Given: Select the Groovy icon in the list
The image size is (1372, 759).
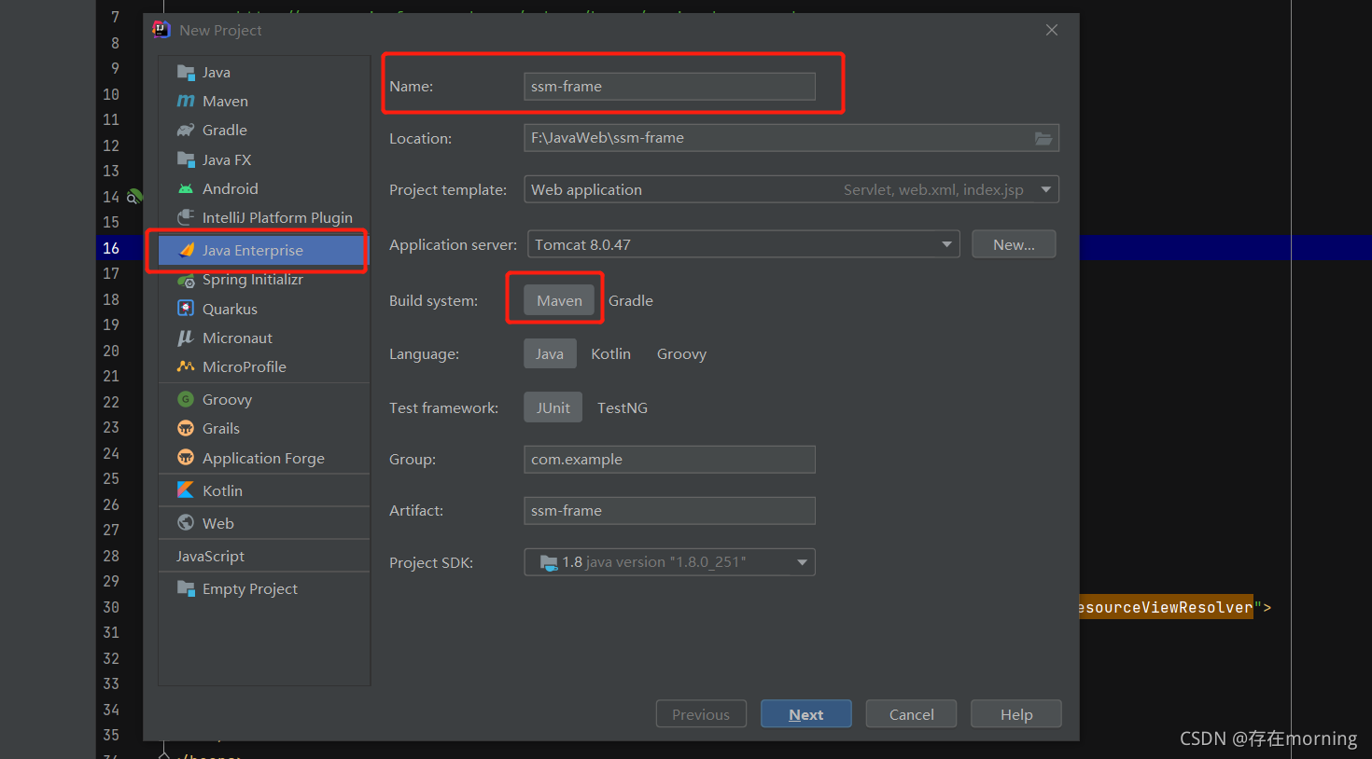Looking at the screenshot, I should [186, 399].
